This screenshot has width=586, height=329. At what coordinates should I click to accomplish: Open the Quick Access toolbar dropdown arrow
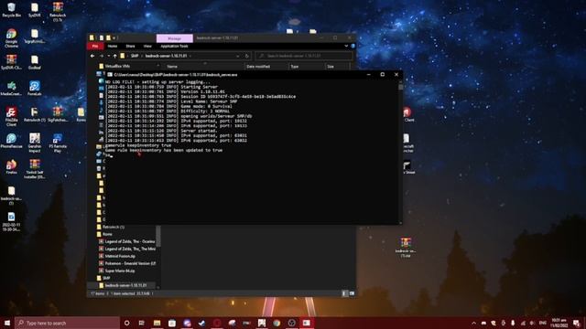pos(114,38)
